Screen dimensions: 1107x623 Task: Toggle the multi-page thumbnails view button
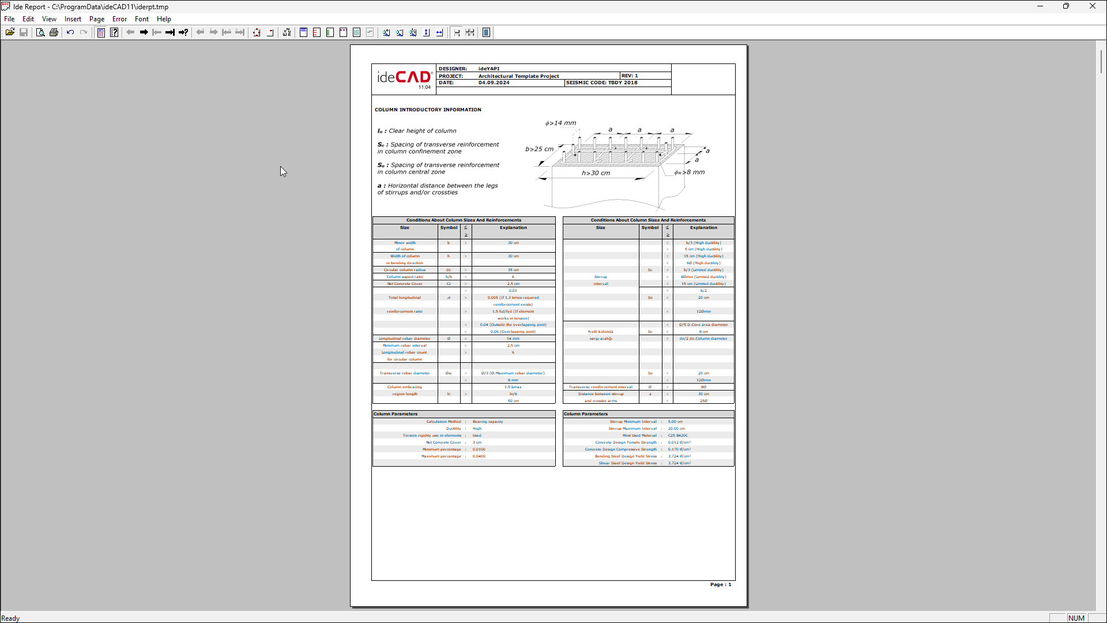(x=470, y=32)
